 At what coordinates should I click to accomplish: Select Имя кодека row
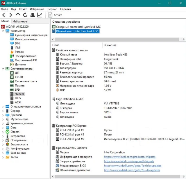(x=118, y=103)
